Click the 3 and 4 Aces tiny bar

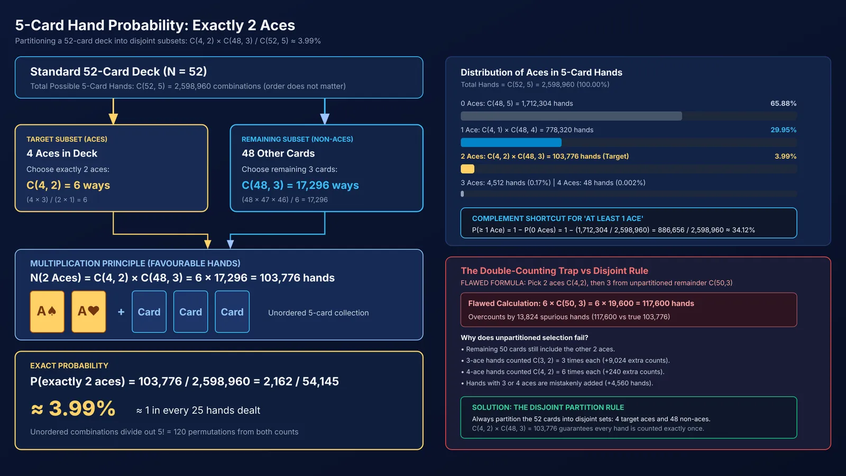(x=462, y=194)
